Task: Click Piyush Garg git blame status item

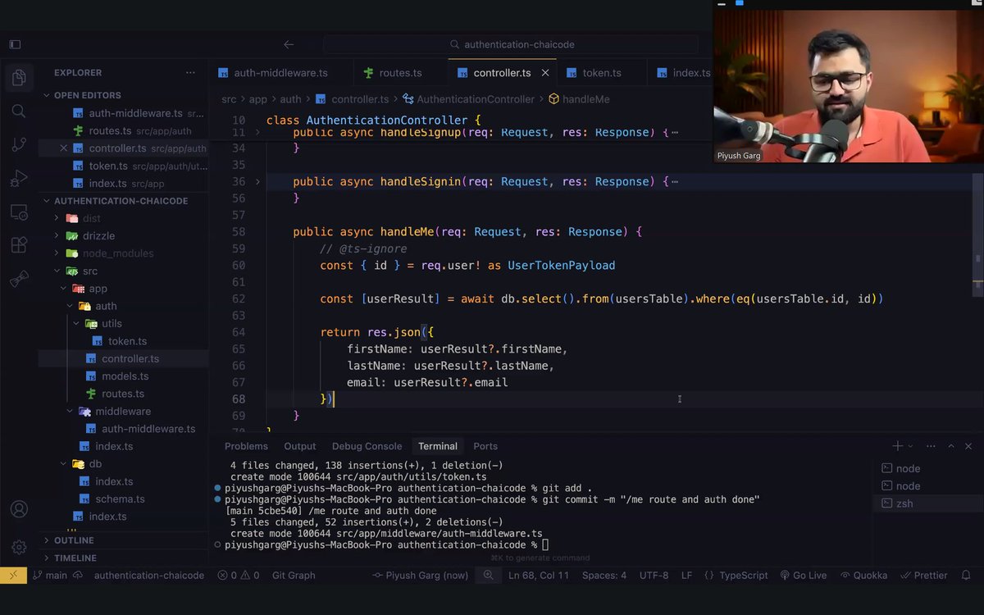Action: click(x=420, y=575)
